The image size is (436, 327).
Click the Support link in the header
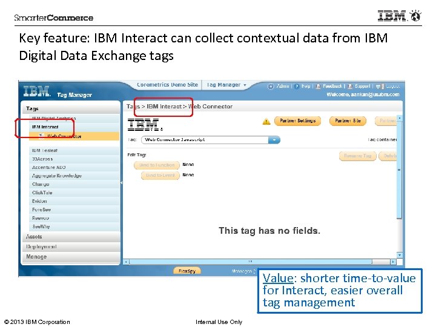(x=362, y=86)
